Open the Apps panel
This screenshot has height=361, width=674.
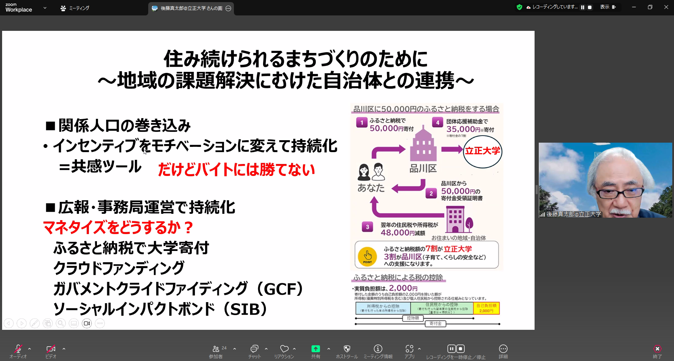(409, 351)
